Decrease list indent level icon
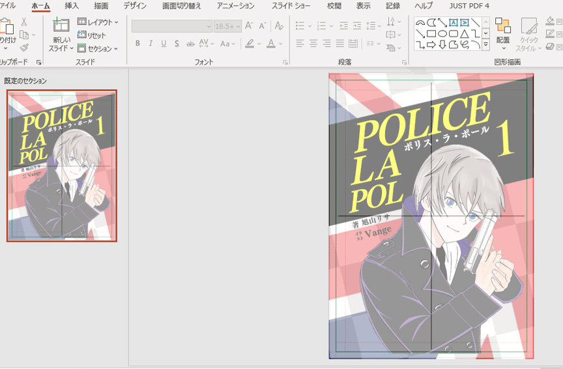563x369 pixels. (343, 25)
